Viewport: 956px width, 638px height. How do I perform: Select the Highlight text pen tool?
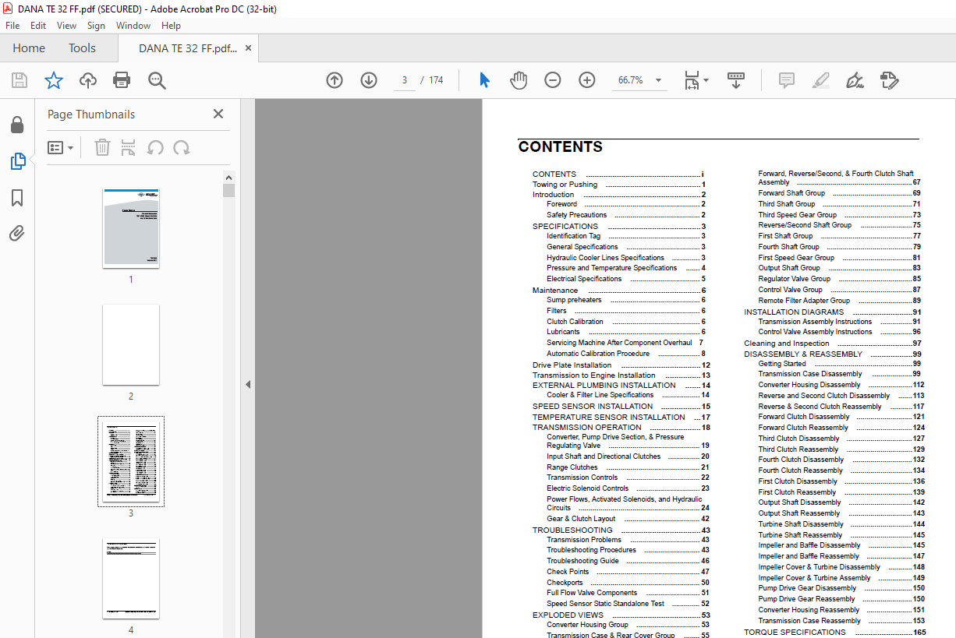coord(820,80)
